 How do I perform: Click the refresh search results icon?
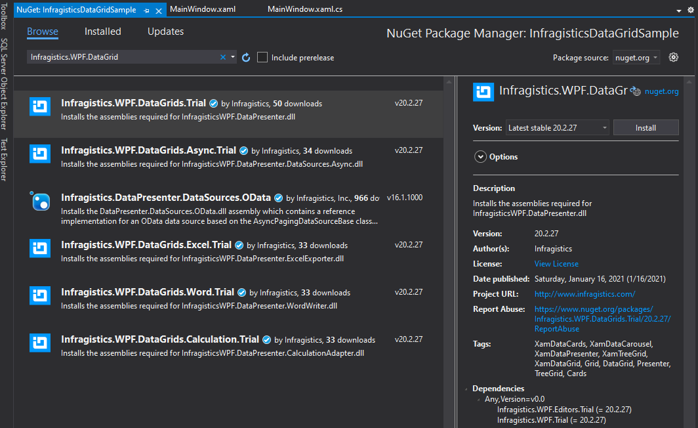[x=246, y=58]
